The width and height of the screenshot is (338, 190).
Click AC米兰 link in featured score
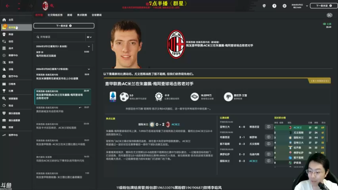click(x=175, y=125)
